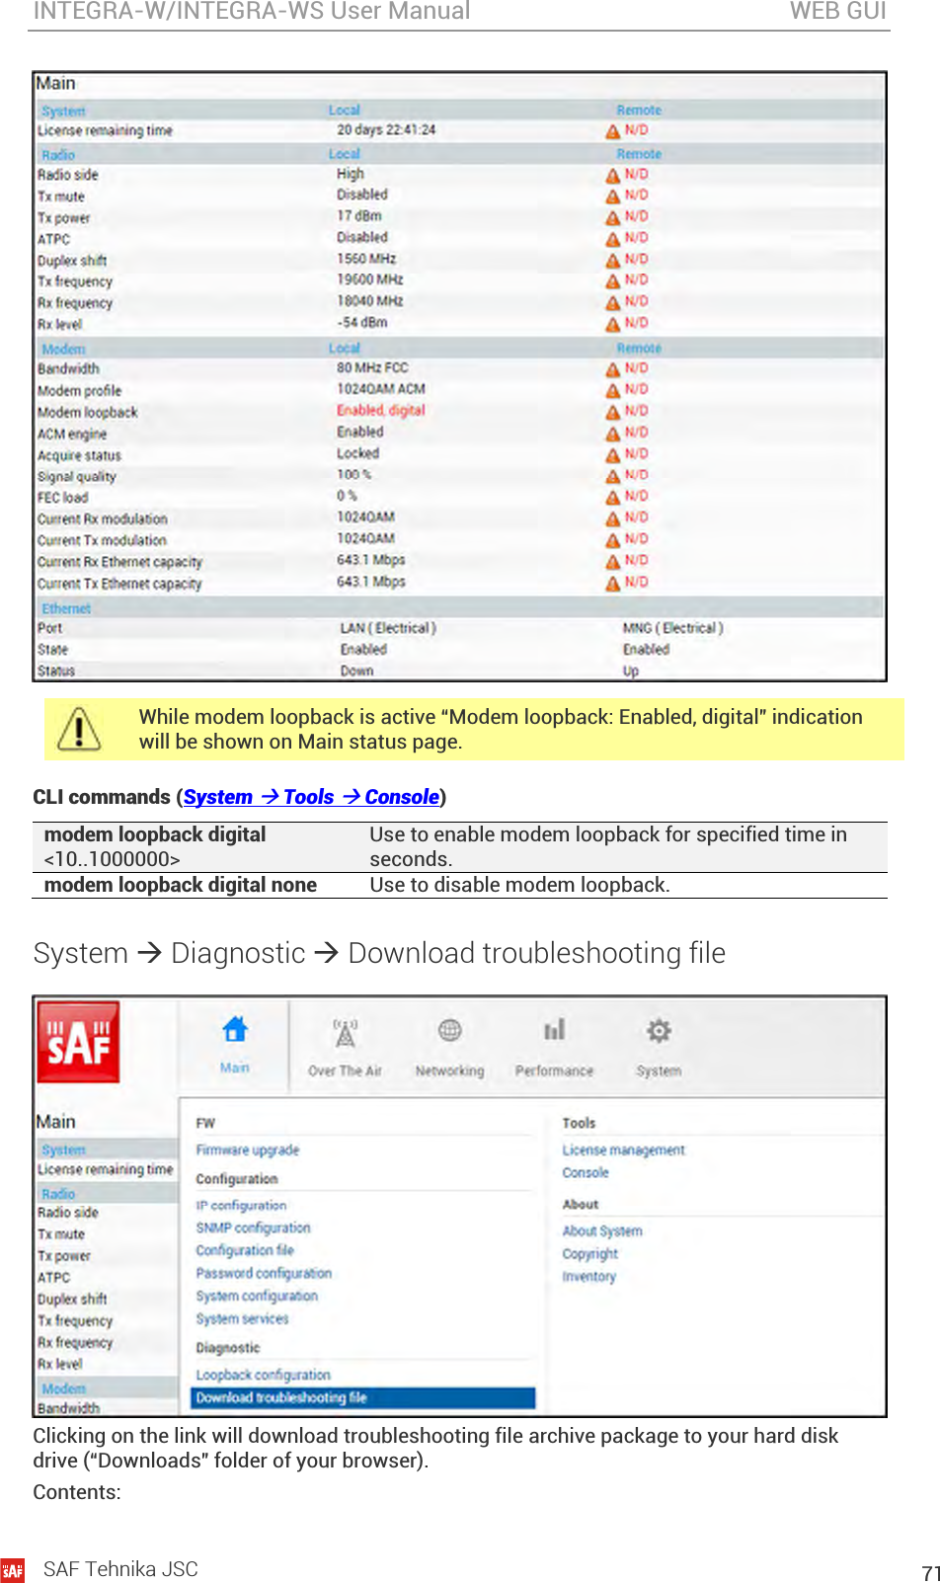
Task: Click the '19600 MHz' Tx frequency value
Action: (369, 280)
